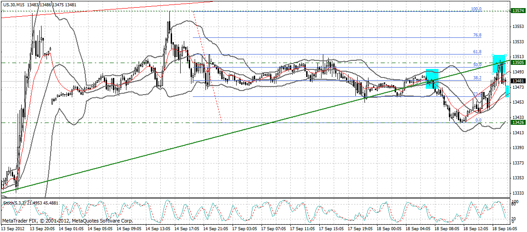This screenshot has height=232, width=527.
Task: Click the 0.0 Fibonacci level label
Action: pos(479,120)
